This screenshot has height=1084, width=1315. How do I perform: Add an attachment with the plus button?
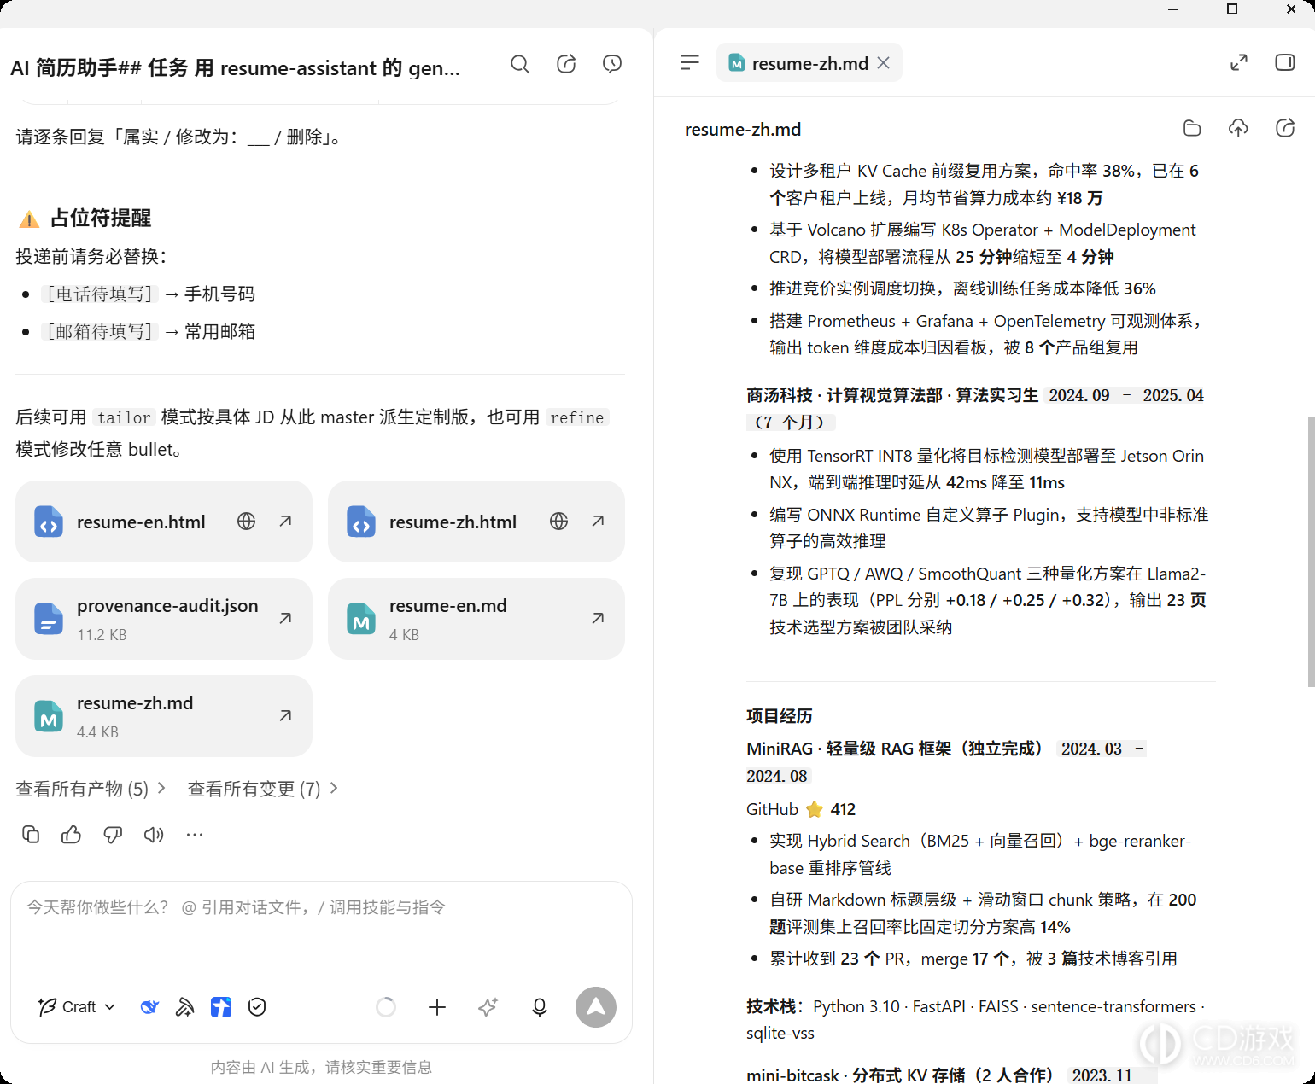[437, 1007]
